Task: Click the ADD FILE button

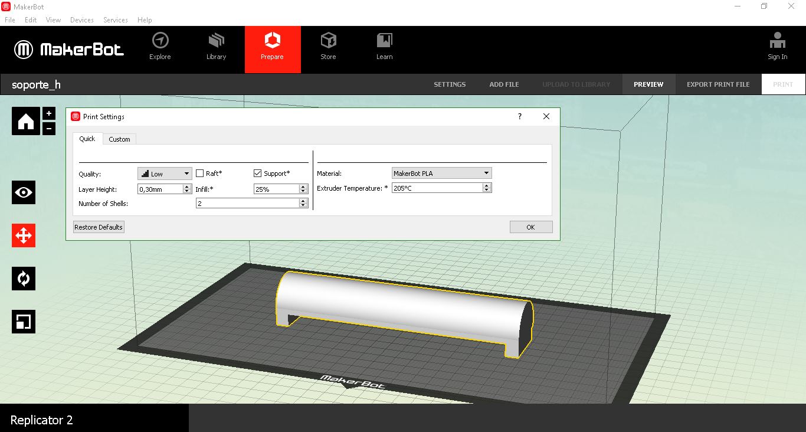Action: click(504, 84)
